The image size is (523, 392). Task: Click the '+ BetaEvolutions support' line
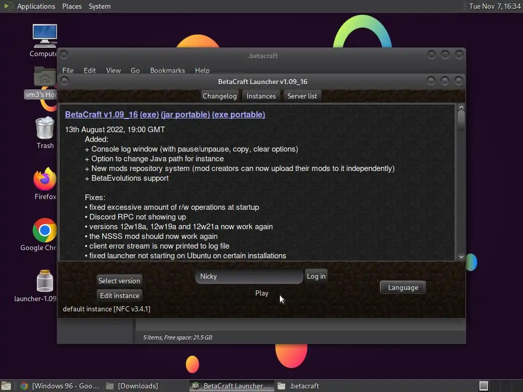tap(127, 178)
